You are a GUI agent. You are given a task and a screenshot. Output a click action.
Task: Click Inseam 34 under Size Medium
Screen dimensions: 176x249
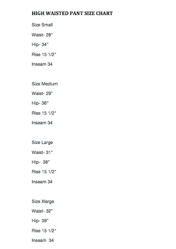tap(42, 123)
